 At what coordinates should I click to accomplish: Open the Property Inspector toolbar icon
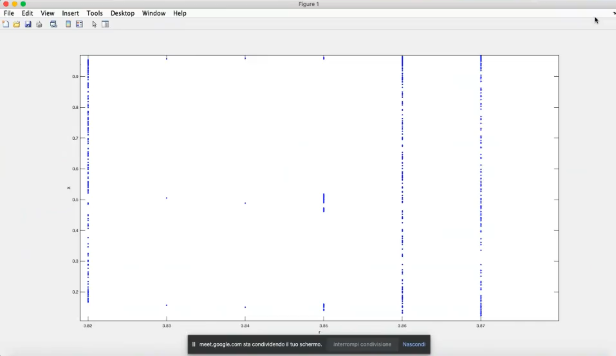click(105, 24)
